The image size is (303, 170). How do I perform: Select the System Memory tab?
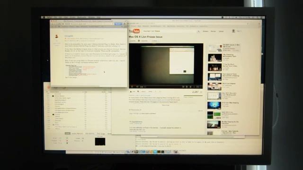pos(77,133)
